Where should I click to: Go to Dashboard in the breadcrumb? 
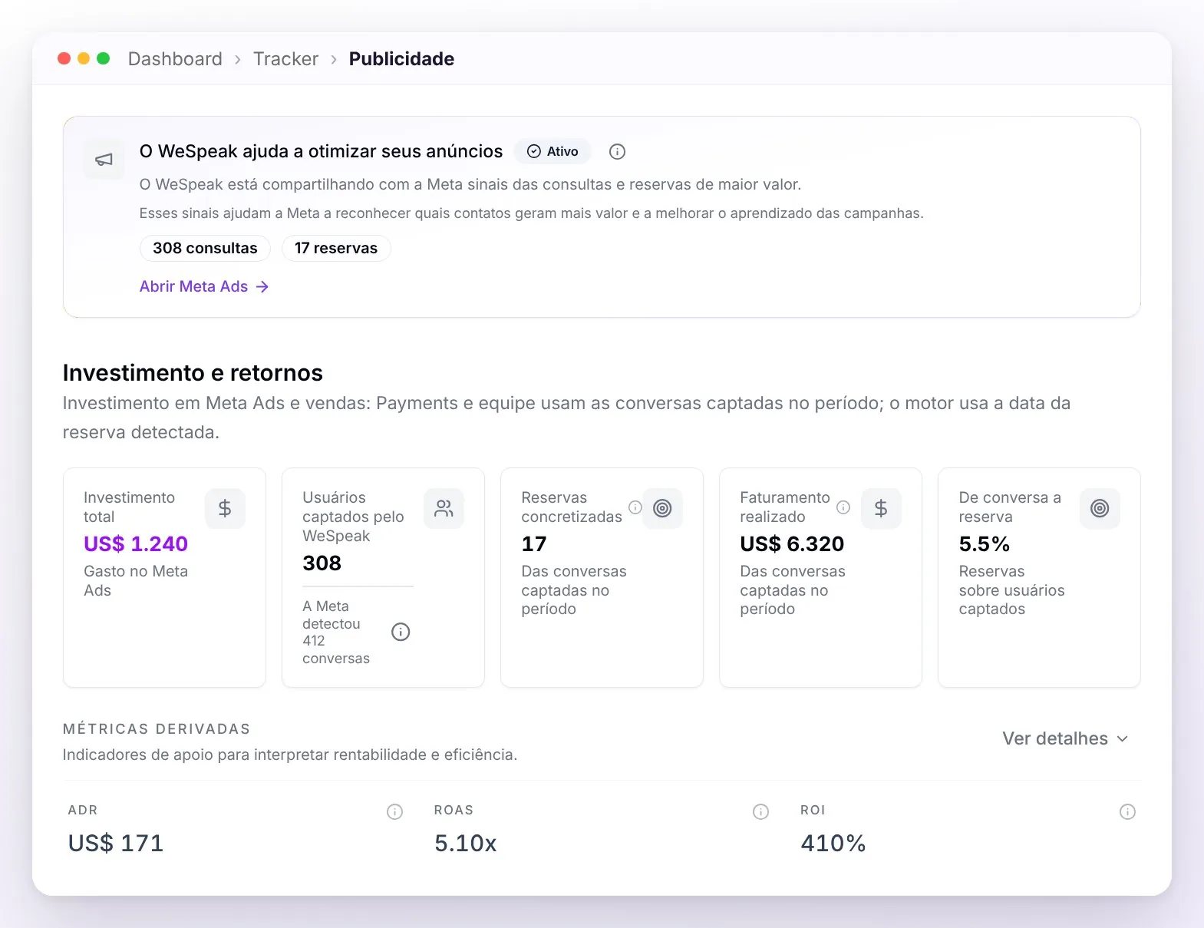tap(175, 59)
